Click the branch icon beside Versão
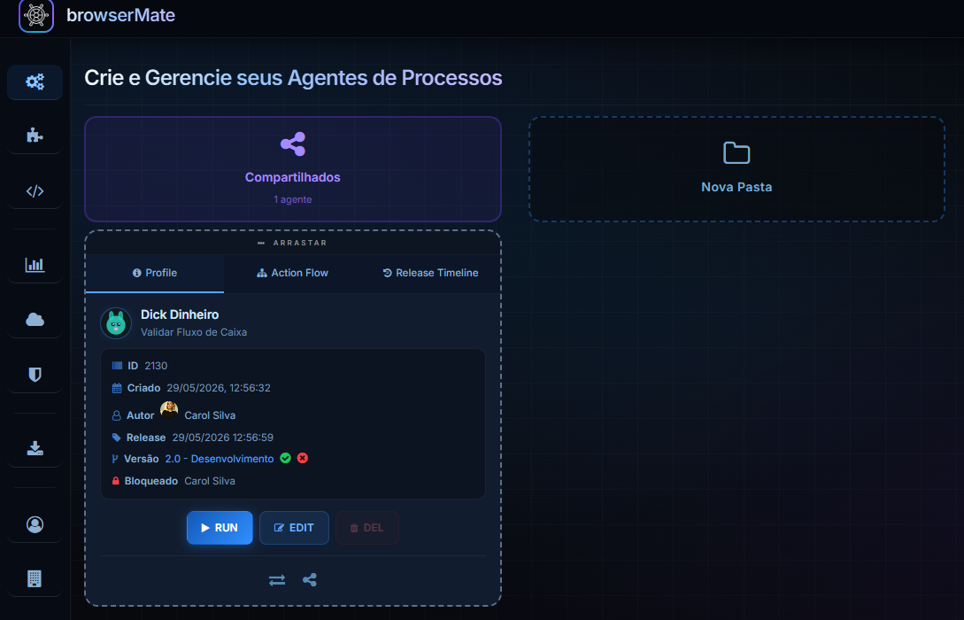 click(115, 459)
